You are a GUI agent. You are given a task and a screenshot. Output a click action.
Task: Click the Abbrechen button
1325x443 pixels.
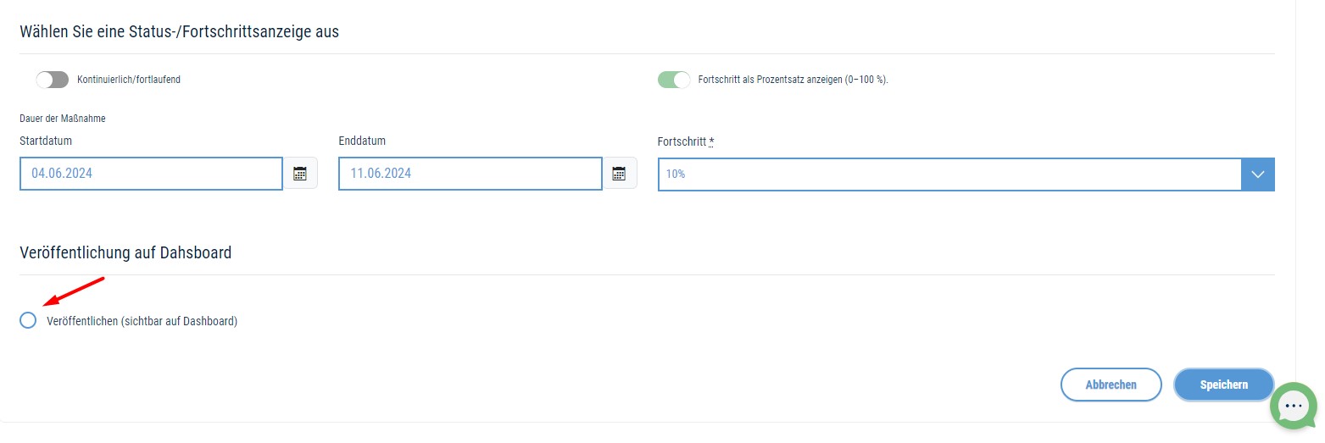1111,385
